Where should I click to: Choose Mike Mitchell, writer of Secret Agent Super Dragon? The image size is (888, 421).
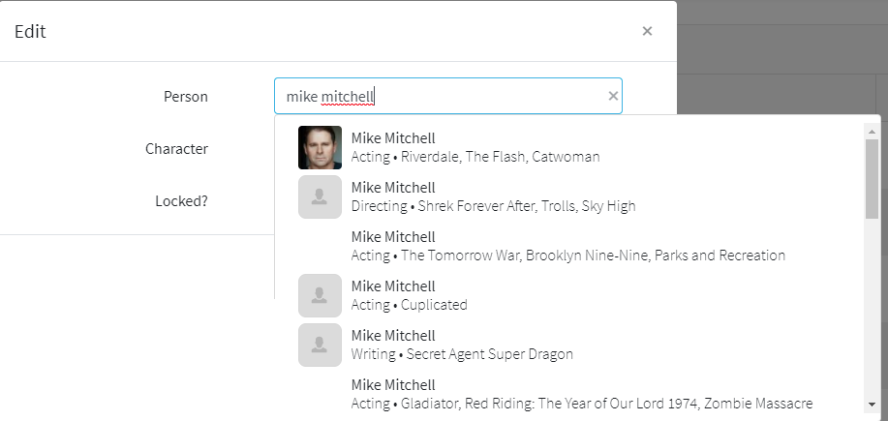point(461,345)
